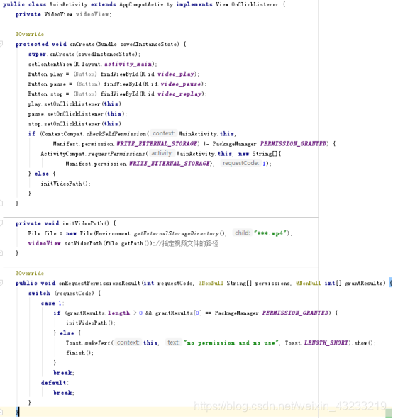The width and height of the screenshot is (393, 419).
Task: Click the Chinese comment after setVideoPath
Action: [187, 243]
